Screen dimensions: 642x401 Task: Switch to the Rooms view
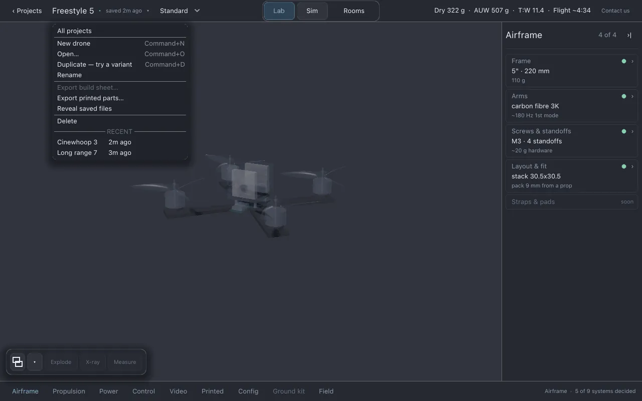pos(354,11)
